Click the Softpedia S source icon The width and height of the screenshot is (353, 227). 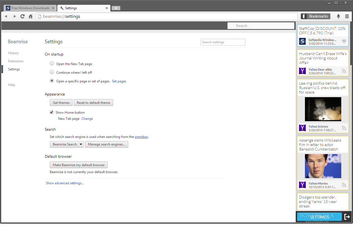click(x=302, y=41)
